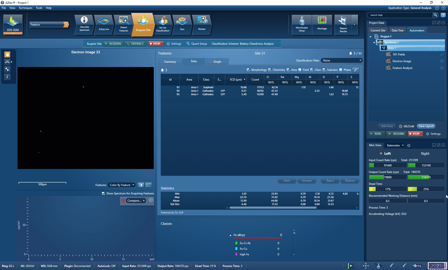This screenshot has width=448, height=270.
Task: Click the Fe-Cr-Ni green color swatch
Action: click(236, 243)
